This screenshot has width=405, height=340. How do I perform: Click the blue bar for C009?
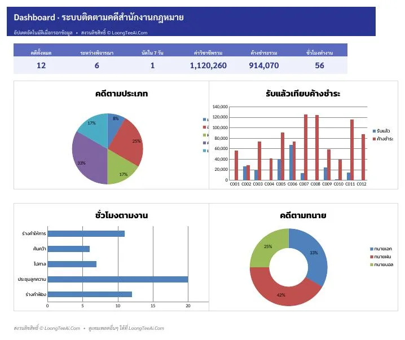[325, 174]
